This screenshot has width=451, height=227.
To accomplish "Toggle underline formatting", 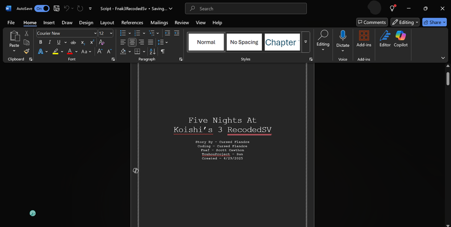I will pos(59,42).
